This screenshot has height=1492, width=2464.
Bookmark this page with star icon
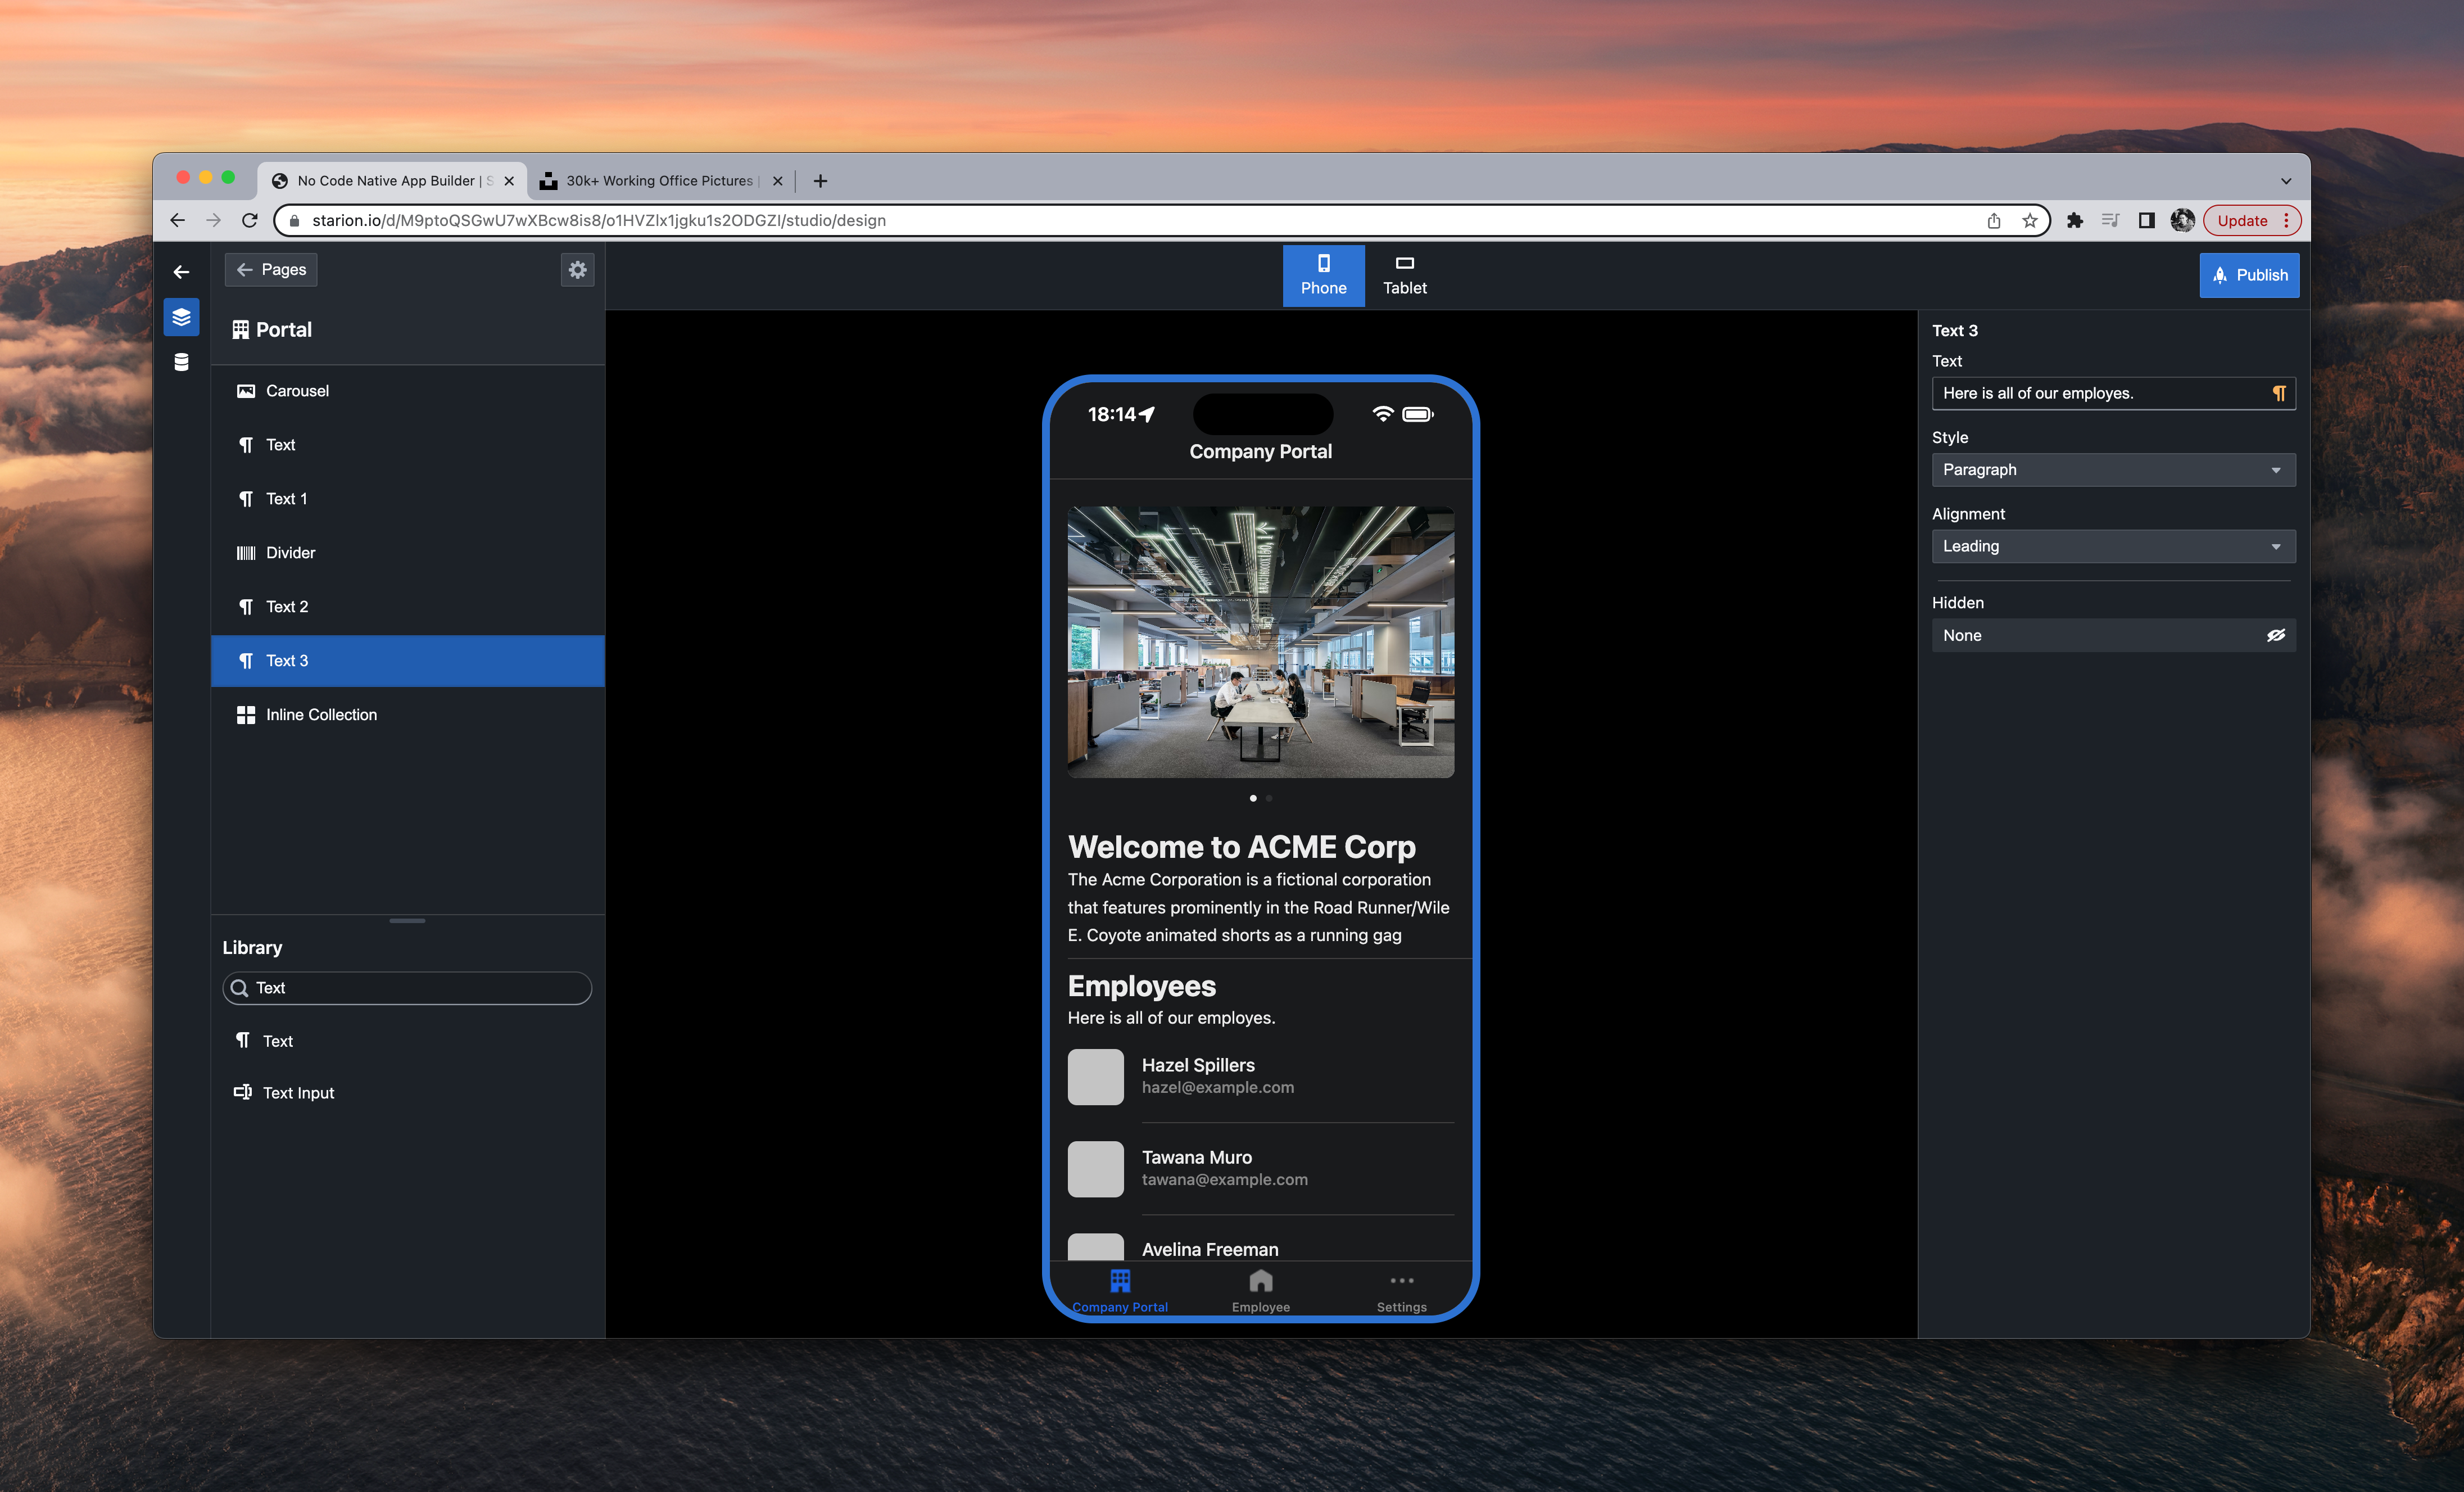[2029, 221]
